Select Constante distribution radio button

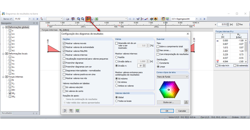click(x=158, y=63)
